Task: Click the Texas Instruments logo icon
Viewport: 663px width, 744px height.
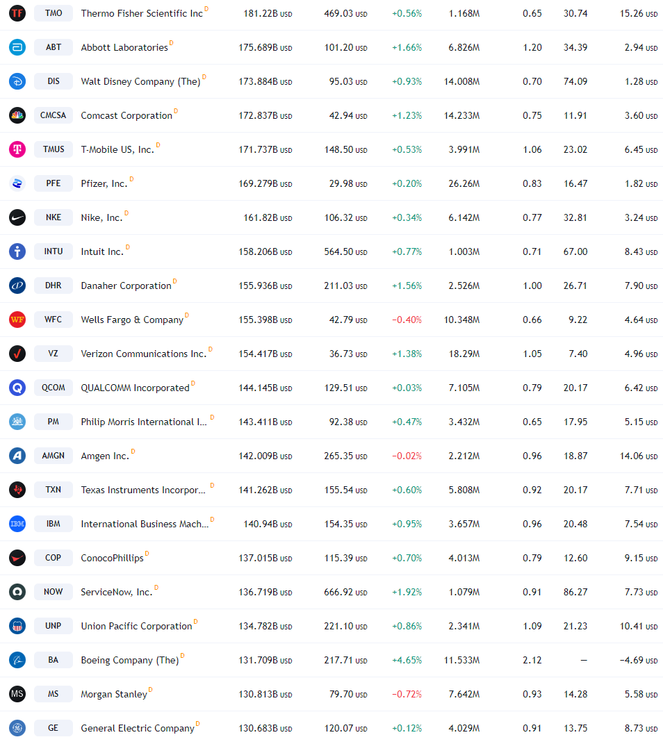Action: [x=17, y=490]
